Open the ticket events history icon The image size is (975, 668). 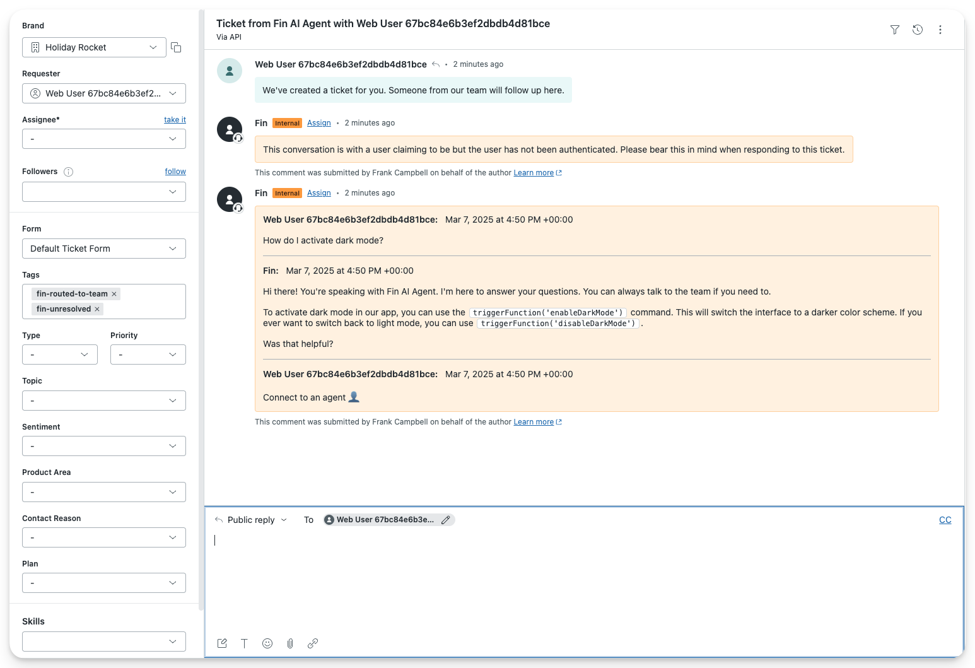point(918,30)
